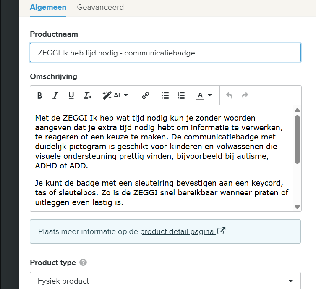The width and height of the screenshot is (316, 289).
Task: Create a numbered list
Action: [181, 95]
